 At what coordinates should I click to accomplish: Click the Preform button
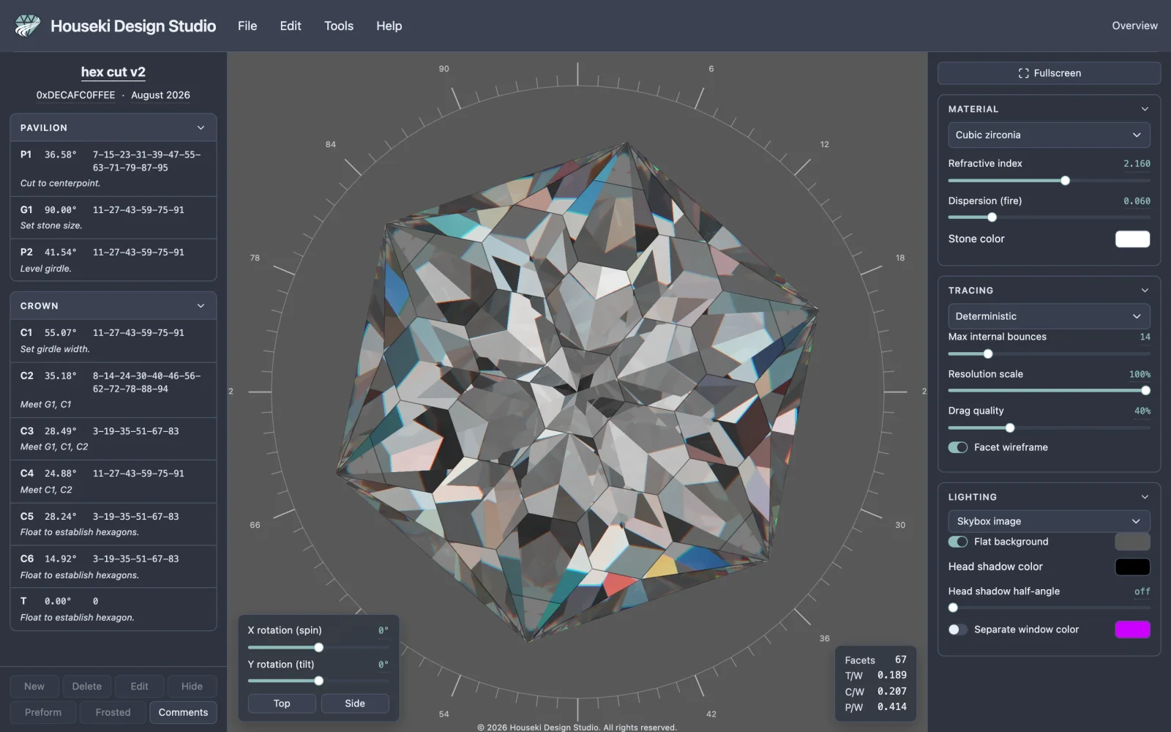pyautogui.click(x=43, y=712)
